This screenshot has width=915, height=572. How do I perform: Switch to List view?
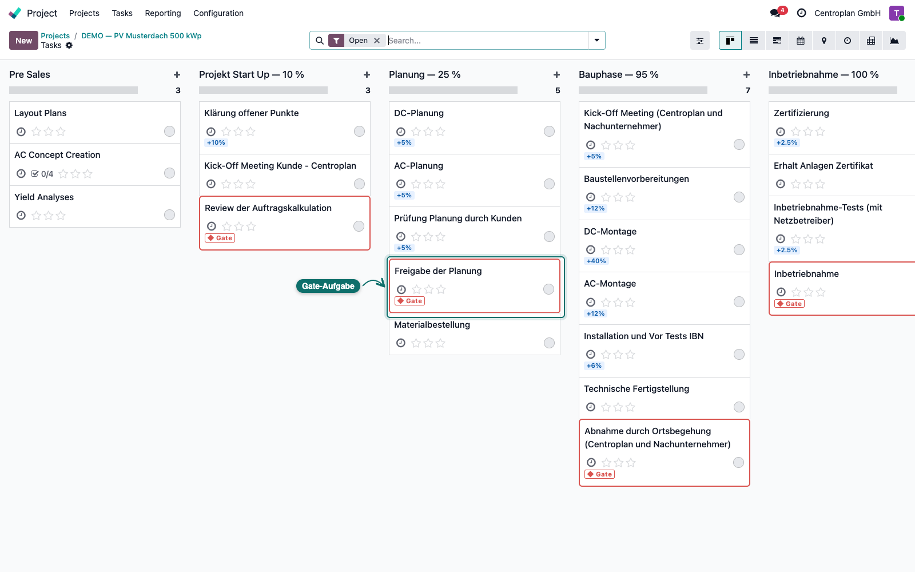click(754, 41)
